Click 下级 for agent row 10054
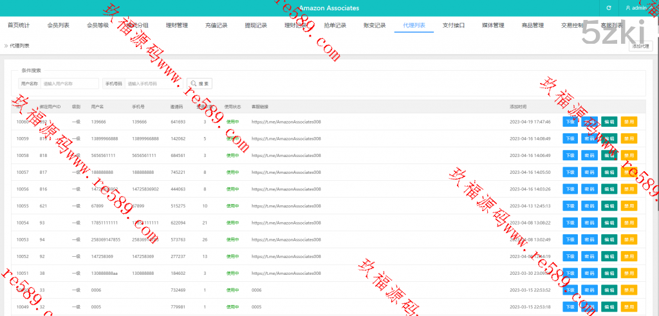This screenshot has width=659, height=316. click(x=570, y=223)
